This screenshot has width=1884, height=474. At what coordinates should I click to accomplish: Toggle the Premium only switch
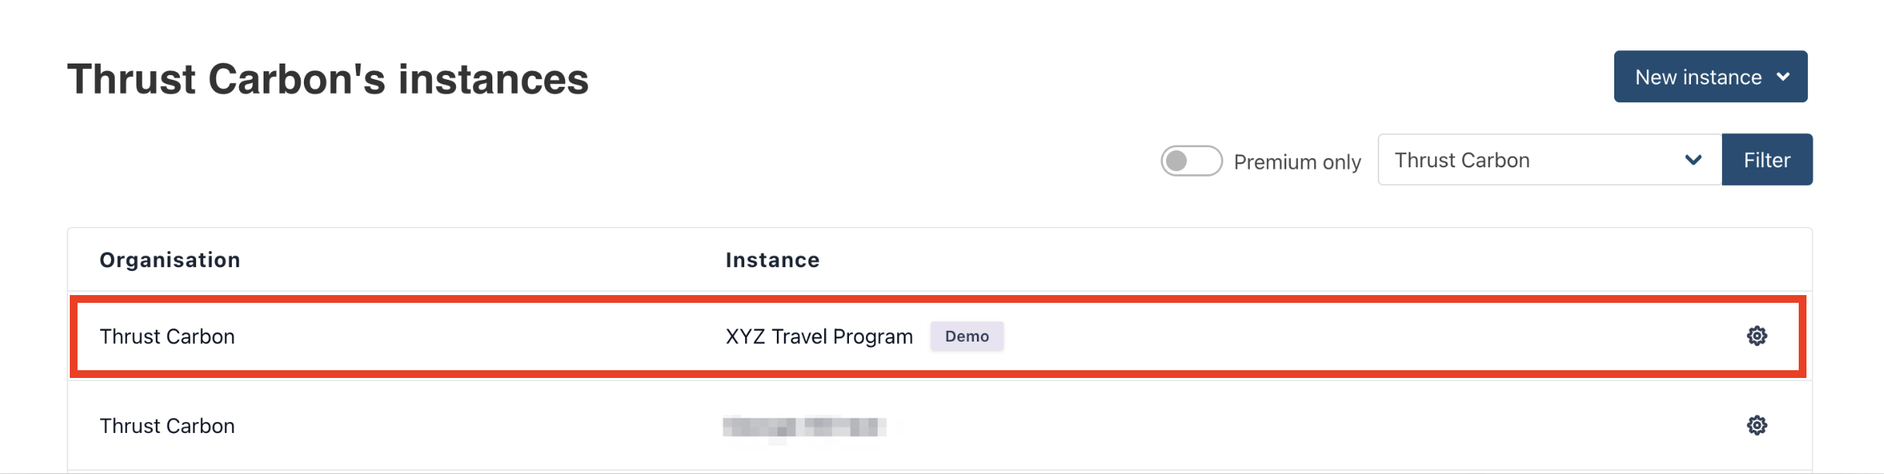click(x=1191, y=161)
